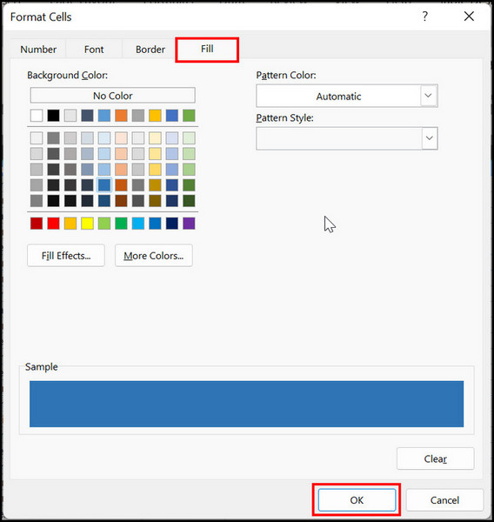
Task: Go to the Border tab
Action: tap(150, 50)
